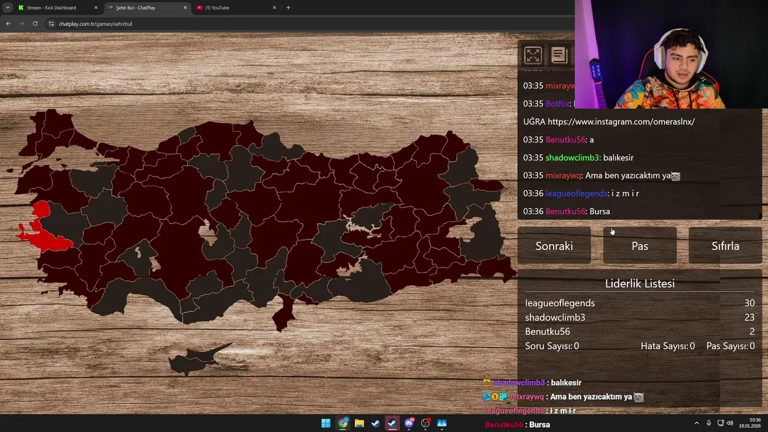The image size is (768, 432).
Task: Open the tab search dropdown arrow
Action: (7, 8)
